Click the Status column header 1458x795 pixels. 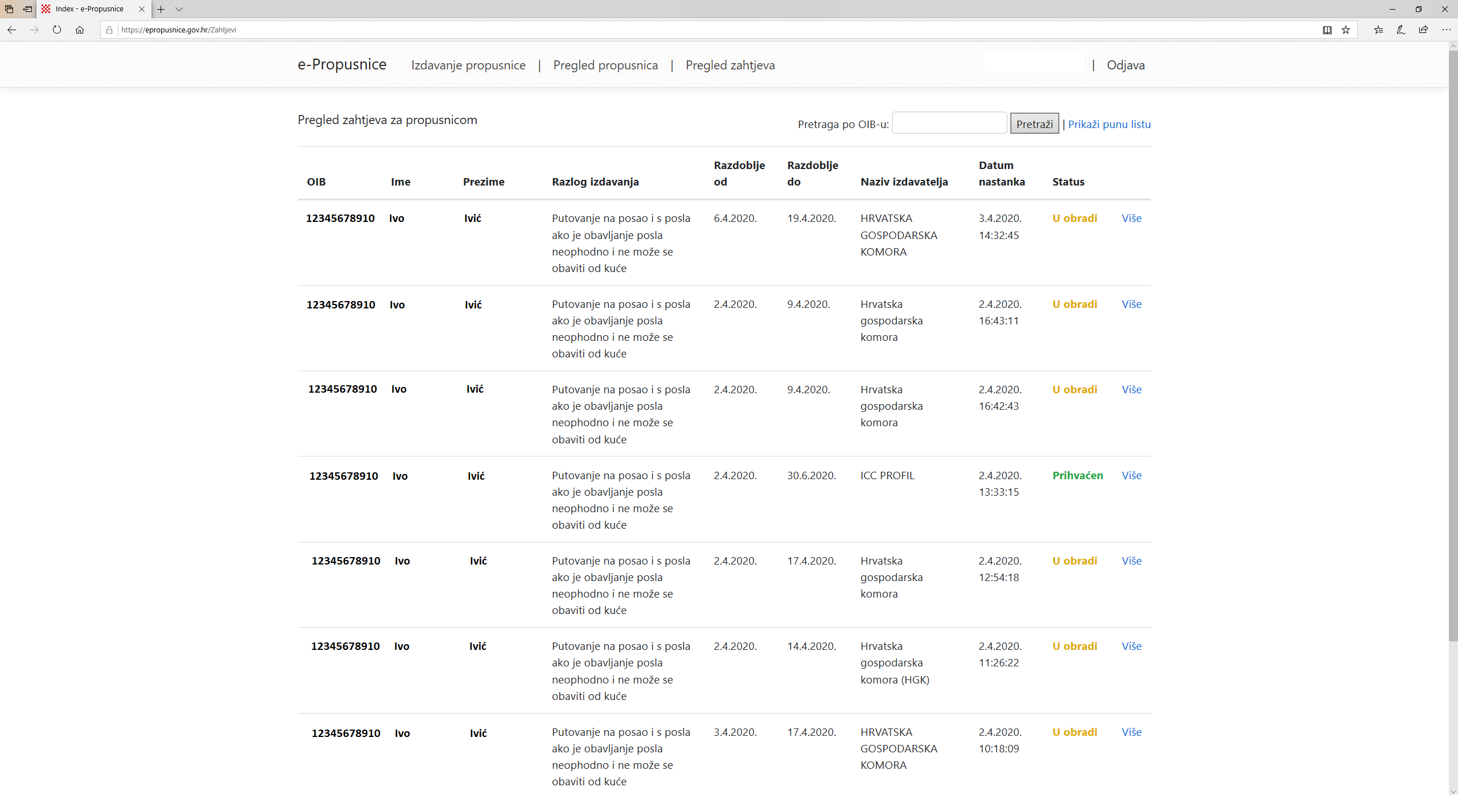[x=1068, y=182]
